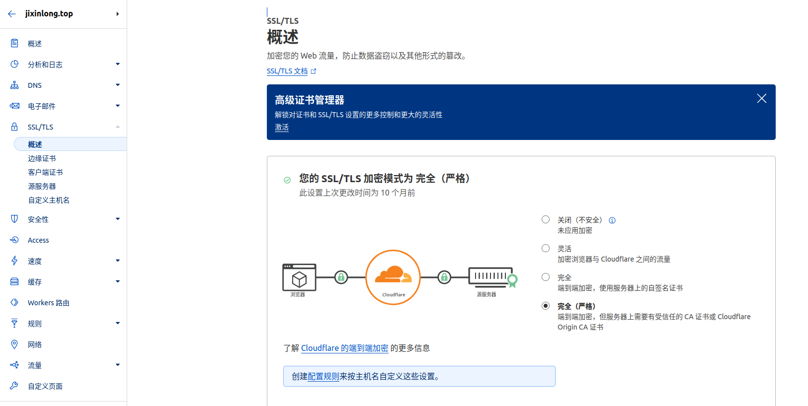Click the 电子邮件 envelope icon
Screen dimensions: 808x406
[x=14, y=106]
